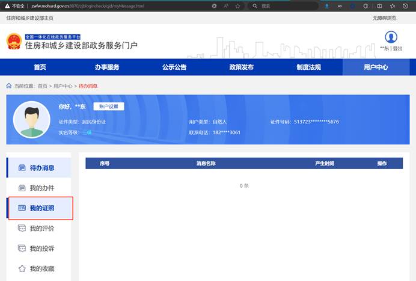Click the 我的评价 chat bubble icon

pos(22,228)
